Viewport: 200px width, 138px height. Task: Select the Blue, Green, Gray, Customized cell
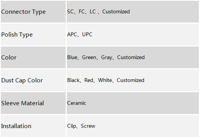[x=133, y=58]
